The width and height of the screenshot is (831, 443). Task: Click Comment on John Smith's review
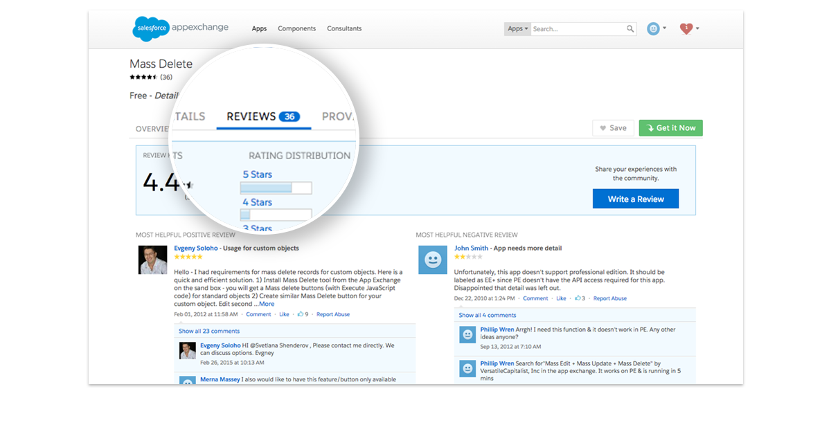[x=535, y=298]
